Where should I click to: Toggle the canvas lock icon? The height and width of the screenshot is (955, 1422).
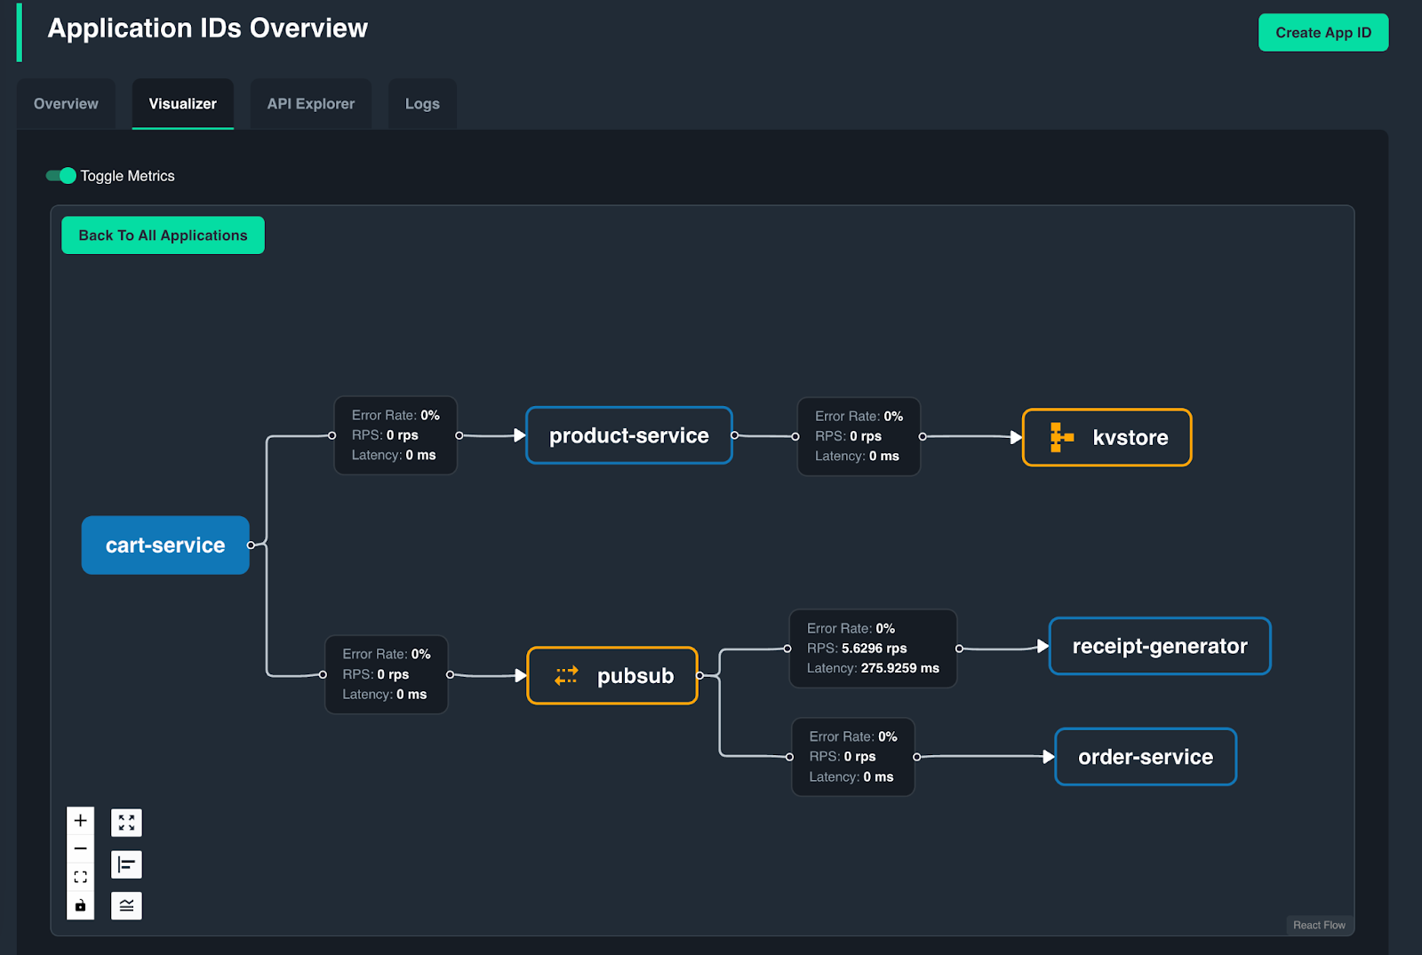click(x=80, y=905)
